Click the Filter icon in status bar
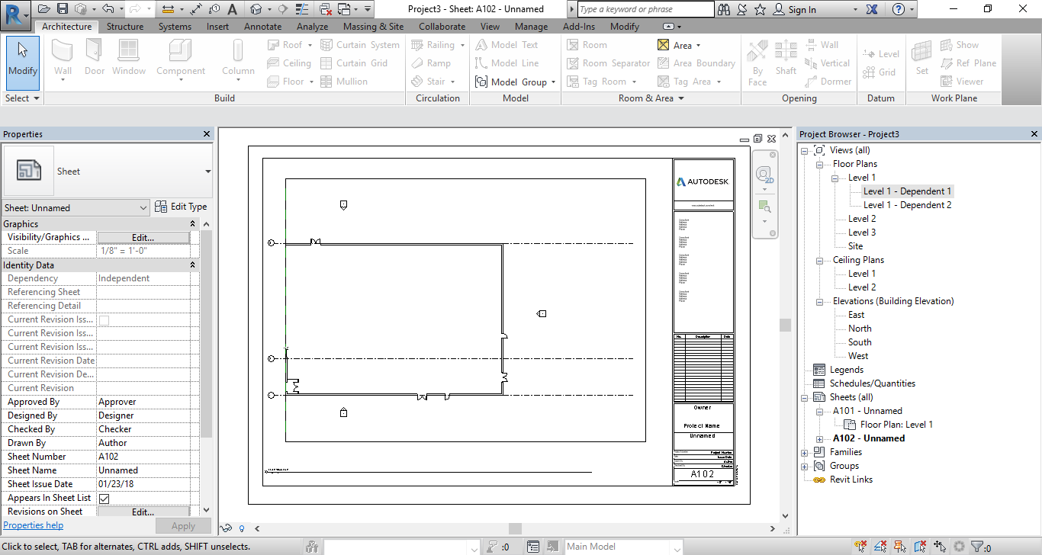 click(x=976, y=547)
